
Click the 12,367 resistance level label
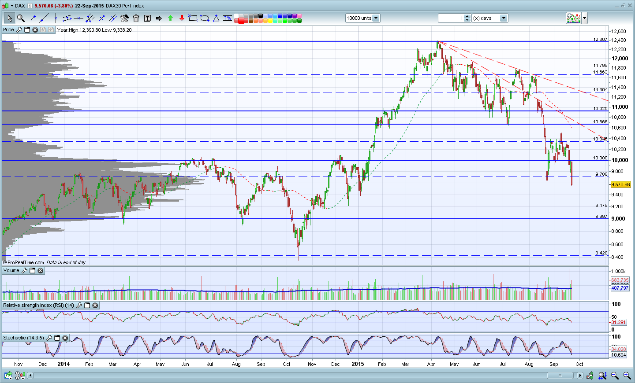(x=600, y=40)
